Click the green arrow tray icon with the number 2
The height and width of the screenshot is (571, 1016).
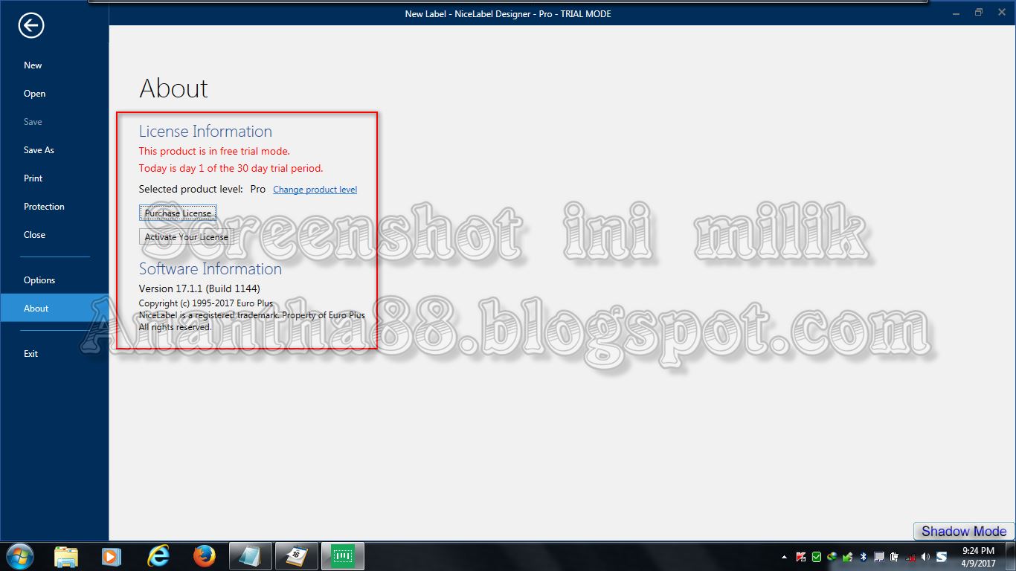[847, 557]
